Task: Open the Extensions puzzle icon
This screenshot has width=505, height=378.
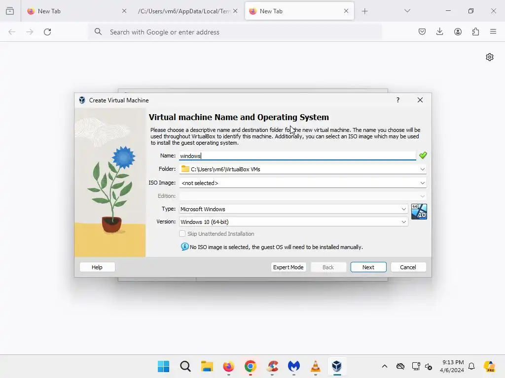Action: (475, 31)
